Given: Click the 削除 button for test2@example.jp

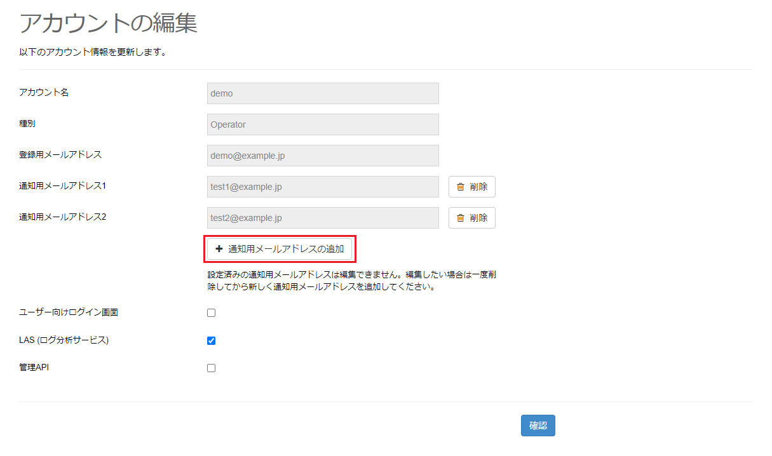Looking at the screenshot, I should (x=471, y=217).
